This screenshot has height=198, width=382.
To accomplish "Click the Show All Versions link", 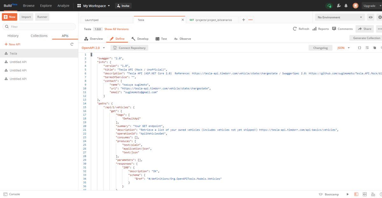I will click(117, 29).
